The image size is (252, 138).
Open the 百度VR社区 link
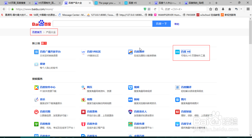click(94, 52)
